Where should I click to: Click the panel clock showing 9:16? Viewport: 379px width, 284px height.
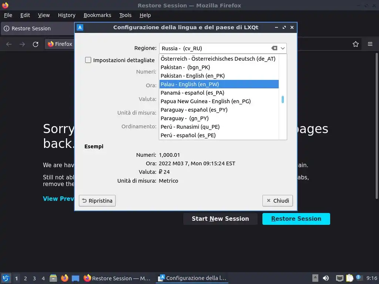coord(372,278)
